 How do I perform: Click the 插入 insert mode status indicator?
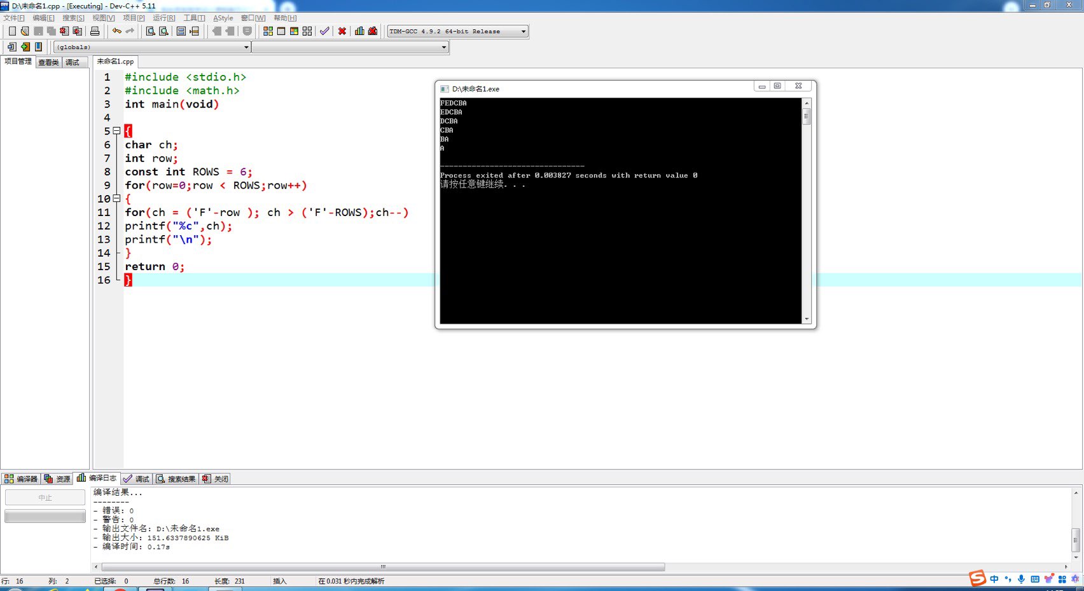coord(280,581)
